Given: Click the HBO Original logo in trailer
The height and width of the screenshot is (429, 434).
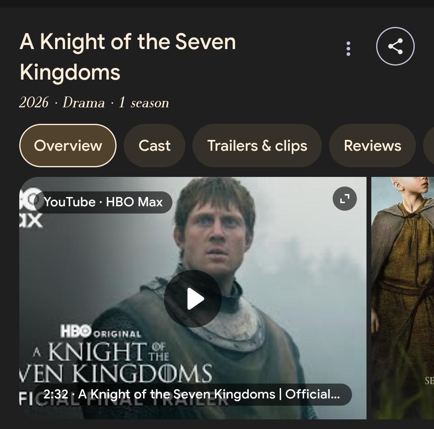Looking at the screenshot, I should [x=100, y=332].
